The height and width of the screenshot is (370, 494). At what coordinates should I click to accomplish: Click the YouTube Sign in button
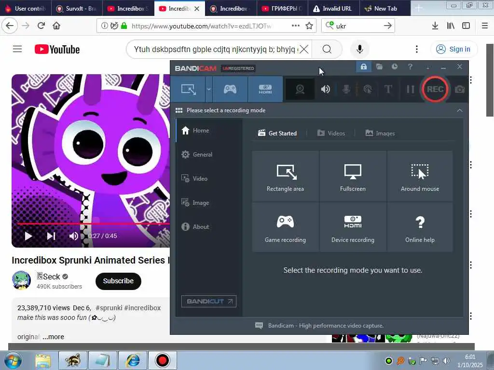click(453, 49)
